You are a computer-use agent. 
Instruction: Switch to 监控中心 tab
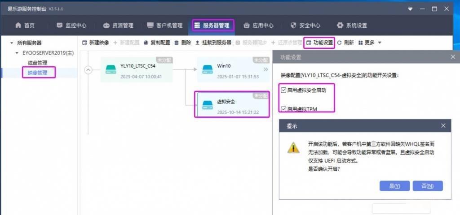point(71,26)
